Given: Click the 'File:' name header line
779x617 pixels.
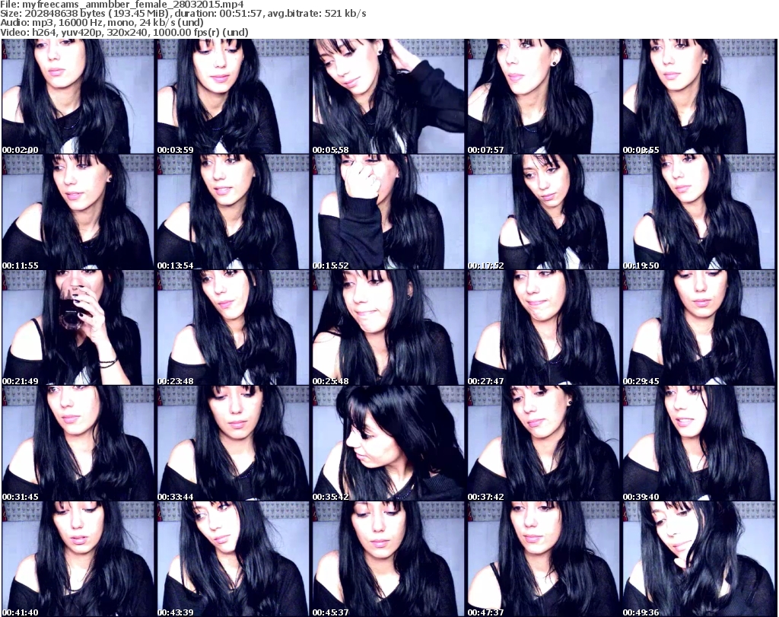Looking at the screenshot, I should click(122, 5).
